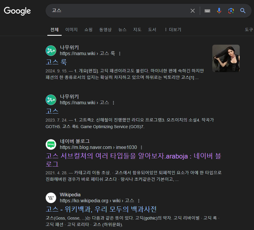Click the Wikipedia site name text
This screenshot has width=254, height=230.
70,195
